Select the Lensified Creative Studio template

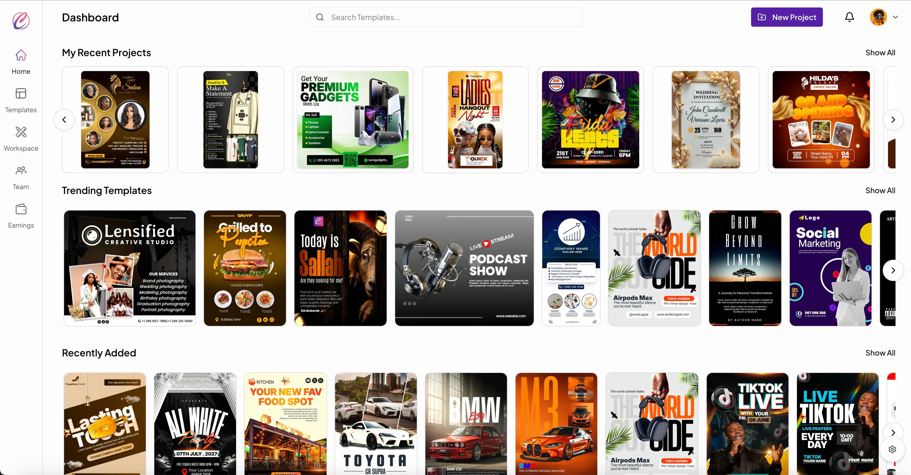tap(129, 268)
